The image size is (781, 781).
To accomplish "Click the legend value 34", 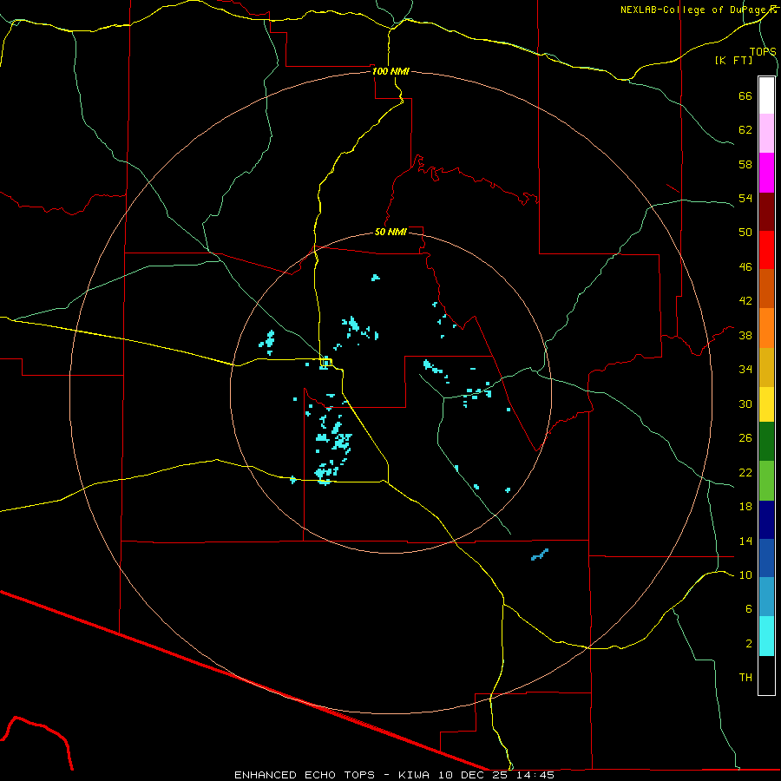I will coord(745,370).
